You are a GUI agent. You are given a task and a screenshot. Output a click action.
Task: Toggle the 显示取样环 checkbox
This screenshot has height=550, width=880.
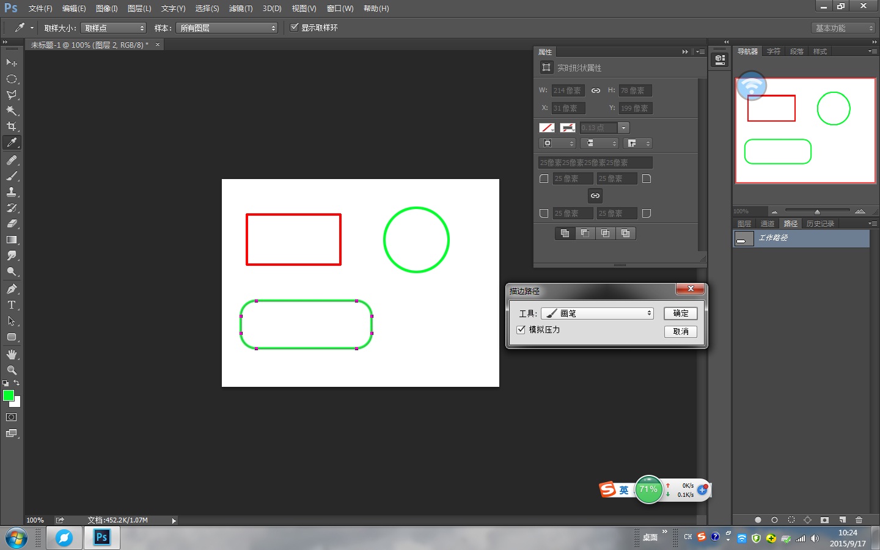(295, 28)
